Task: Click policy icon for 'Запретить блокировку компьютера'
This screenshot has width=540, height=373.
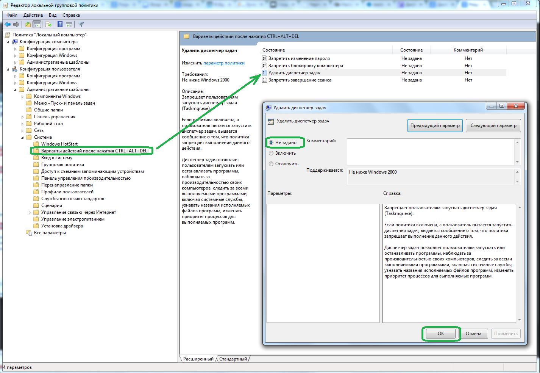Action: point(265,66)
